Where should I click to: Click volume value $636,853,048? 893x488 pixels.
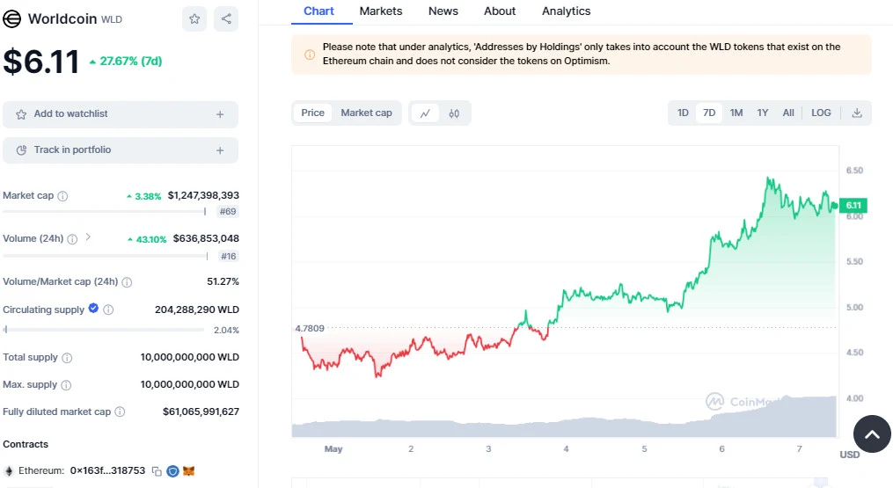[206, 238]
